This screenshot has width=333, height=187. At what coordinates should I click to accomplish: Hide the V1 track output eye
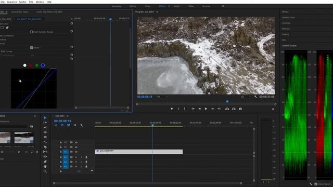point(76,152)
